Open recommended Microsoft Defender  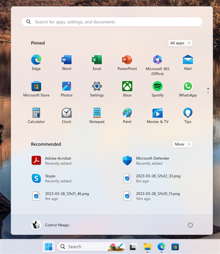146,161
